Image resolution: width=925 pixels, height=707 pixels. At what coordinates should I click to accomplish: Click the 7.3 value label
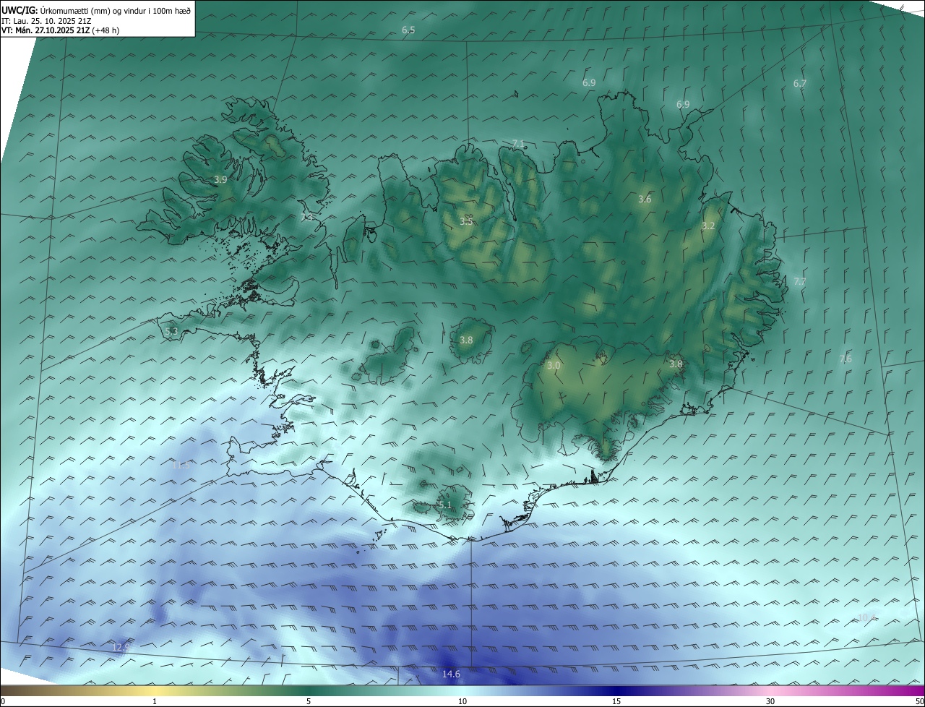tap(307, 217)
